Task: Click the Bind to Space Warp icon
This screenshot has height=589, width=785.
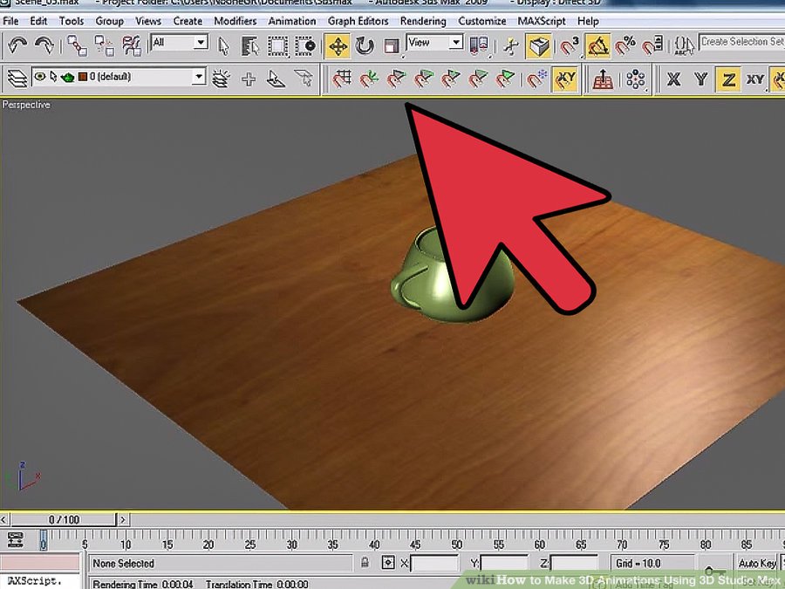Action: pyautogui.click(x=132, y=45)
